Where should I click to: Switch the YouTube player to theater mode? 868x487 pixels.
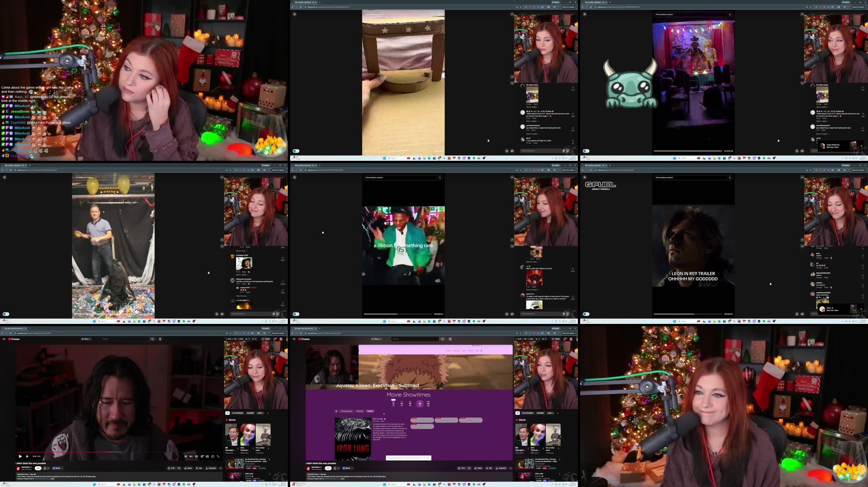(213, 456)
